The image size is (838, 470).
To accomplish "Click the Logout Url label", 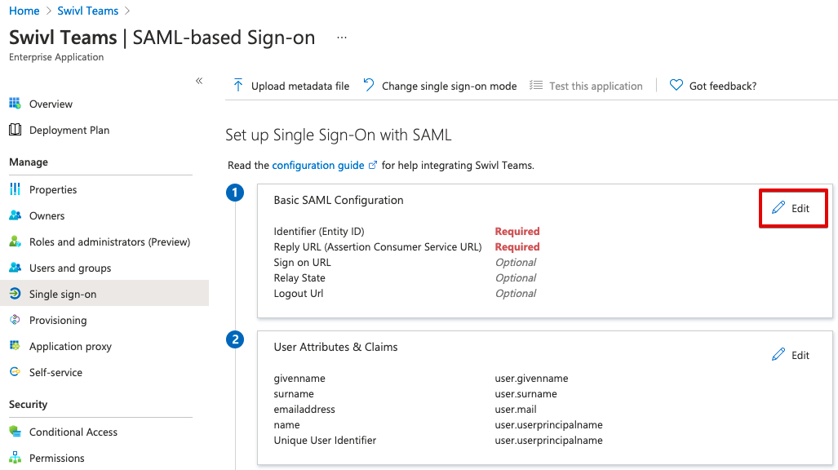I will coord(298,293).
